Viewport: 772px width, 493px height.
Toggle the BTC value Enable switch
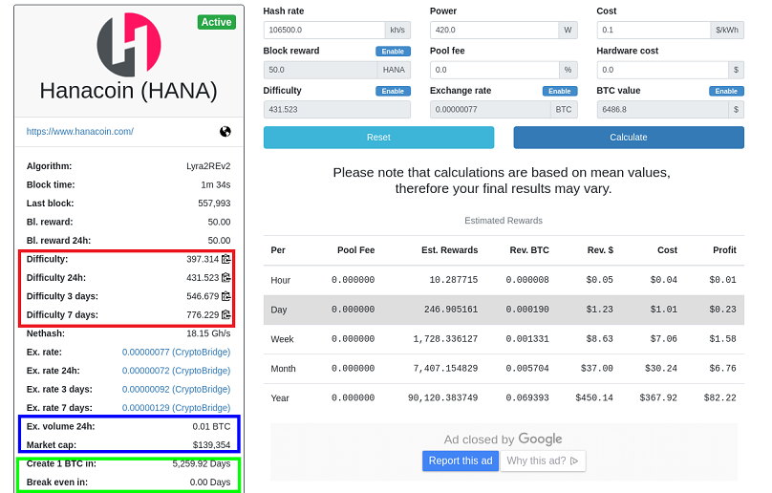(726, 91)
